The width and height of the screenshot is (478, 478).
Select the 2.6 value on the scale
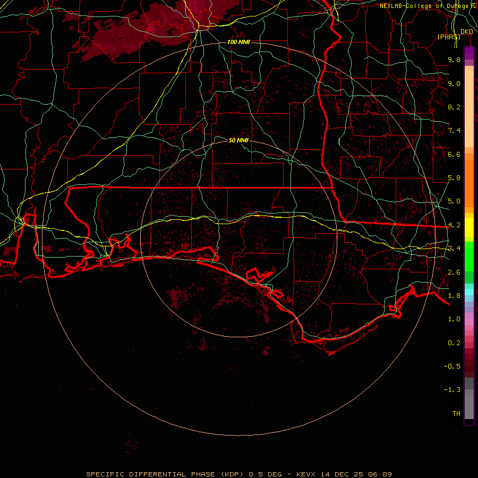pyautogui.click(x=454, y=272)
